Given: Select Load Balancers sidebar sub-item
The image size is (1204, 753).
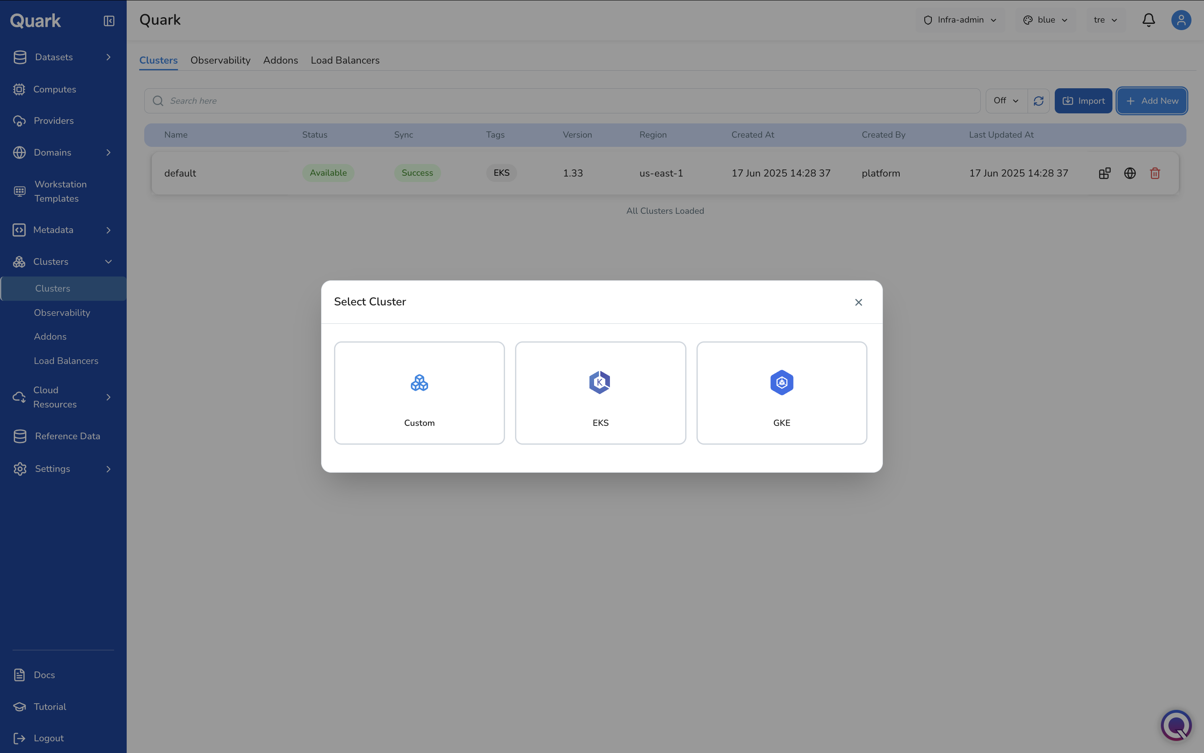Looking at the screenshot, I should [66, 361].
